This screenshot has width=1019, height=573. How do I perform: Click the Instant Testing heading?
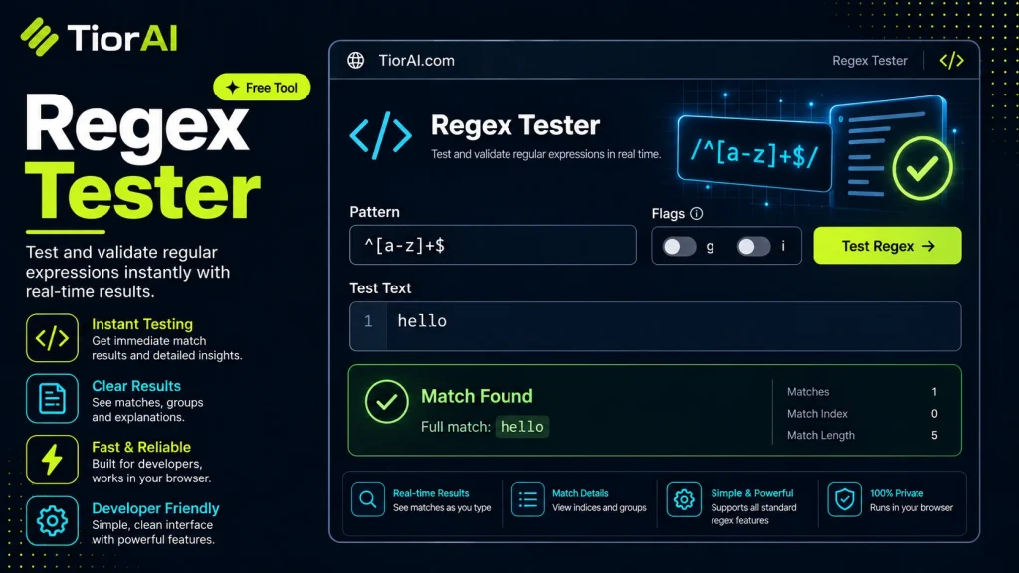coord(142,324)
